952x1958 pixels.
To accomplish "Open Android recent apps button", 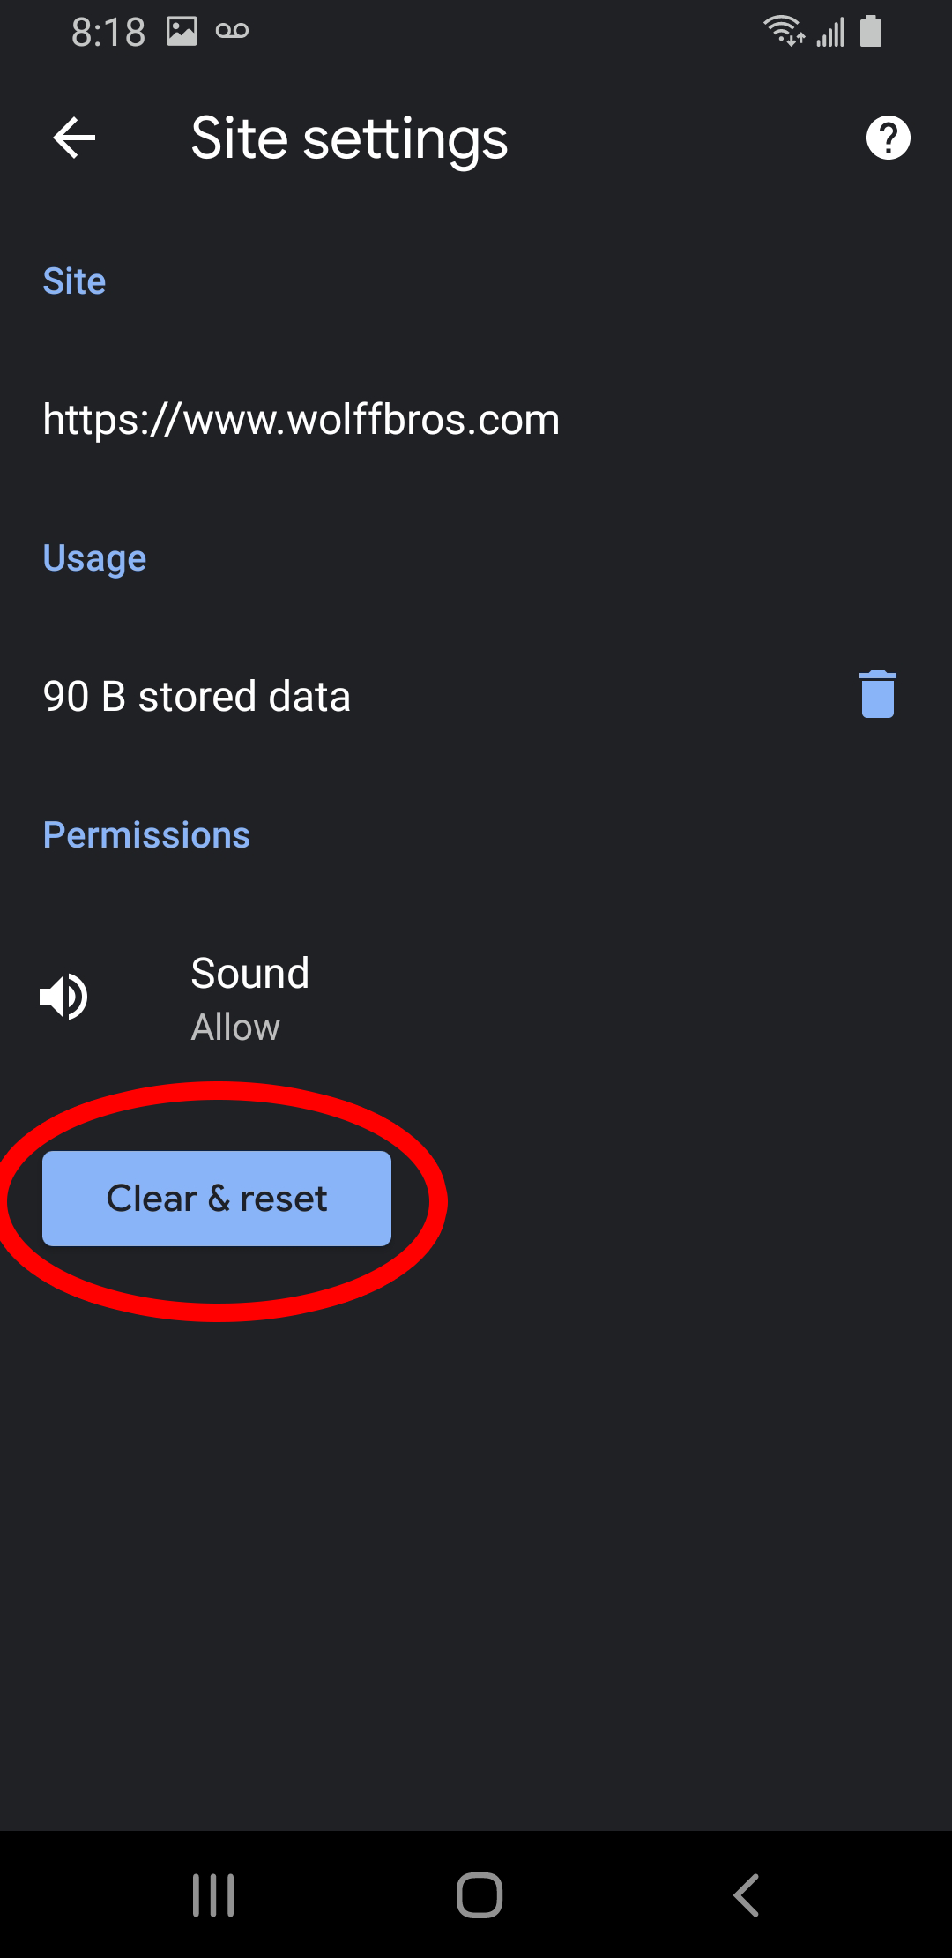I will tap(213, 1894).
